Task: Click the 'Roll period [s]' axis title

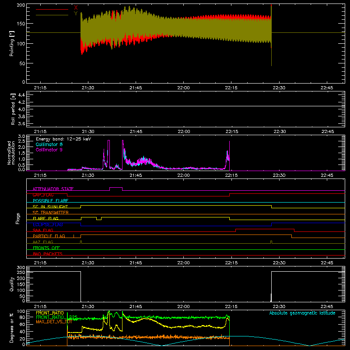Action: pyautogui.click(x=13, y=109)
